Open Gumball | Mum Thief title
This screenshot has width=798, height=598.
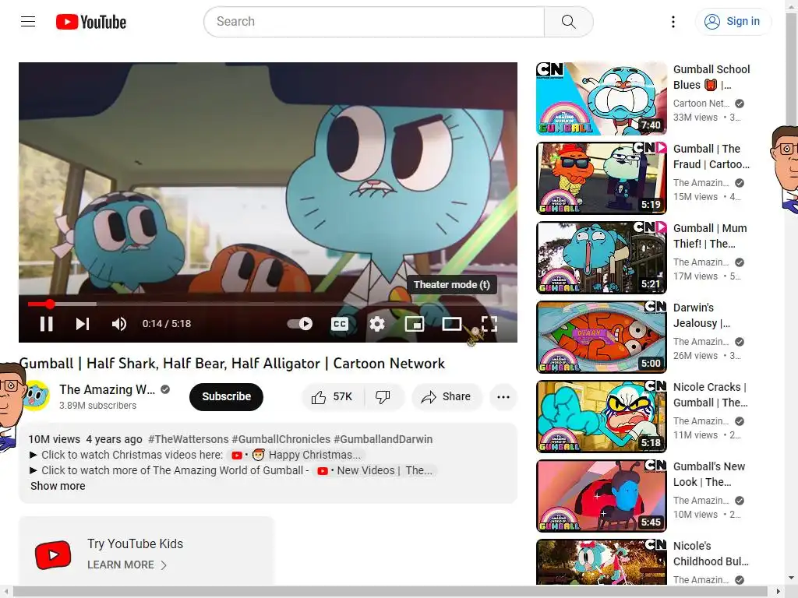711,236
